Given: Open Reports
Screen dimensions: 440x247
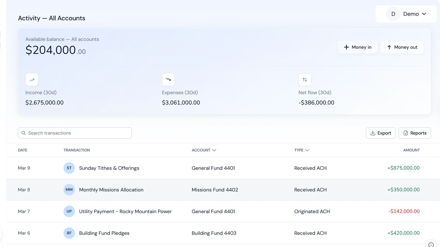Looking at the screenshot, I should [415, 133].
